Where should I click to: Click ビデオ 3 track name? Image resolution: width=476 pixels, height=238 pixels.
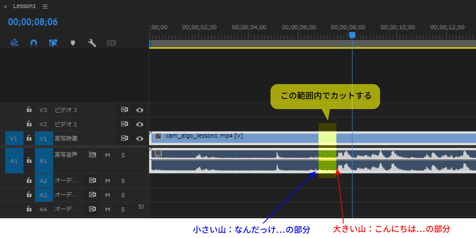(x=65, y=110)
